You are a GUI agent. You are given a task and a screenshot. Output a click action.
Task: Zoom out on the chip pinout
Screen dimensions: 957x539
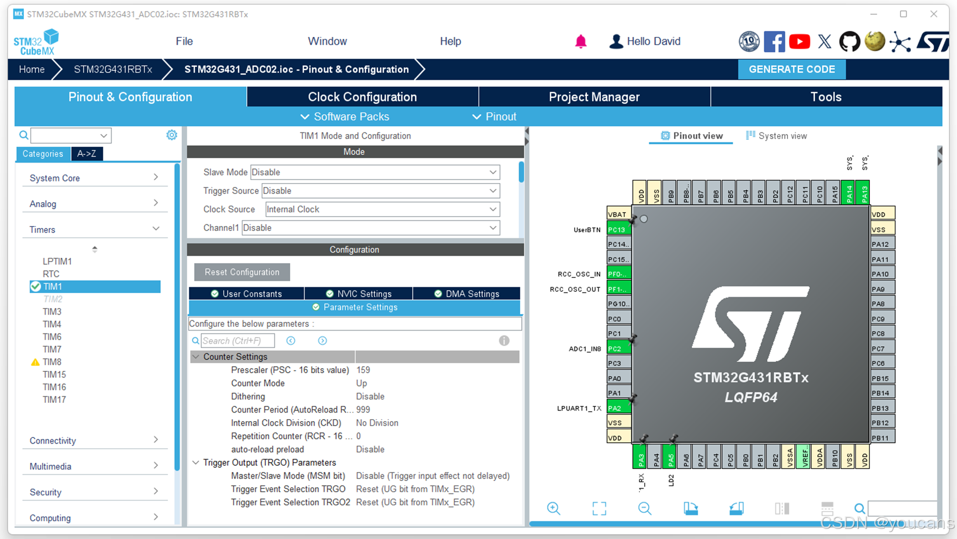[645, 508]
